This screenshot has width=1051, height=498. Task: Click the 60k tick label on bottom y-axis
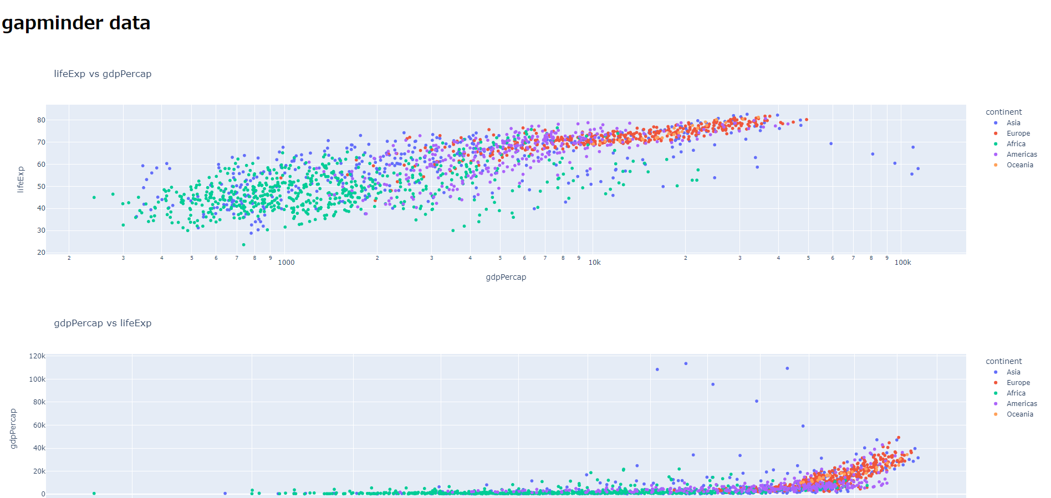pos(39,425)
